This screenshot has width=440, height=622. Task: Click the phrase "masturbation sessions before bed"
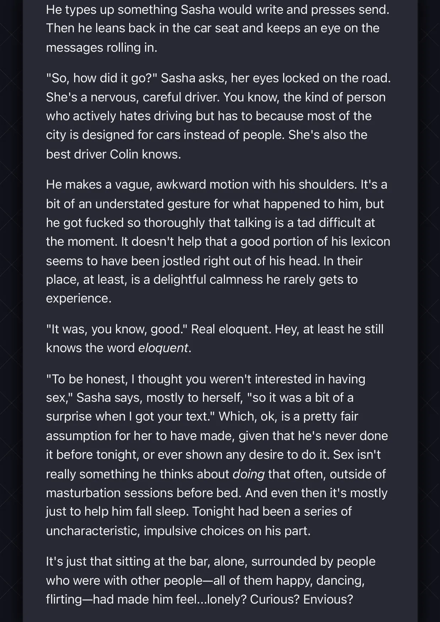coord(144,493)
